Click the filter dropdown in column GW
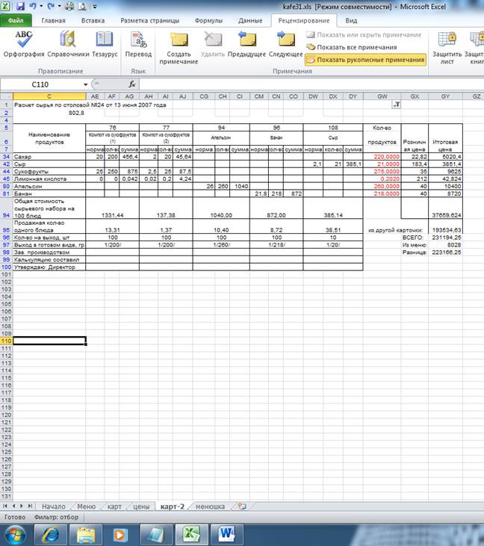Image resolution: width=484 pixels, height=546 pixels. (397, 105)
